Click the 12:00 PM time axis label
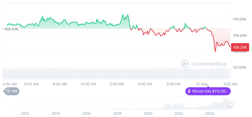 tap(88, 84)
